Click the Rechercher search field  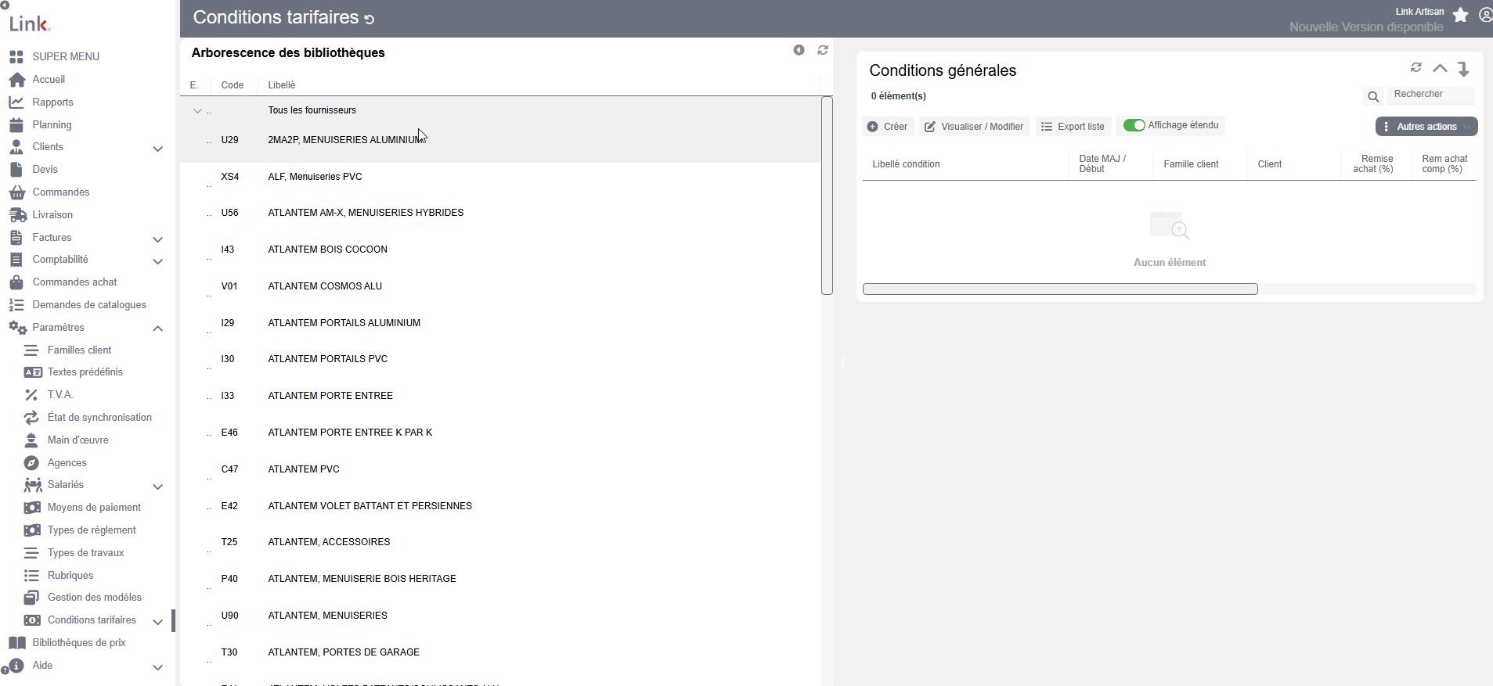pos(1430,95)
